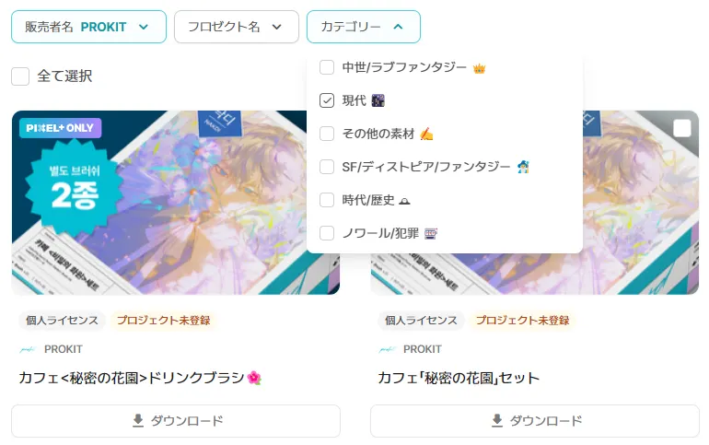Click the PROKIT seller logo on the first card

tap(28, 349)
